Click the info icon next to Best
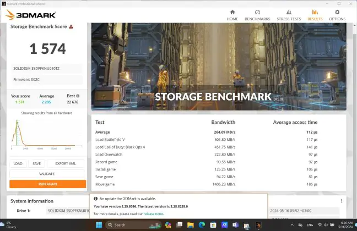This screenshot has height=231, width=357. point(78,96)
